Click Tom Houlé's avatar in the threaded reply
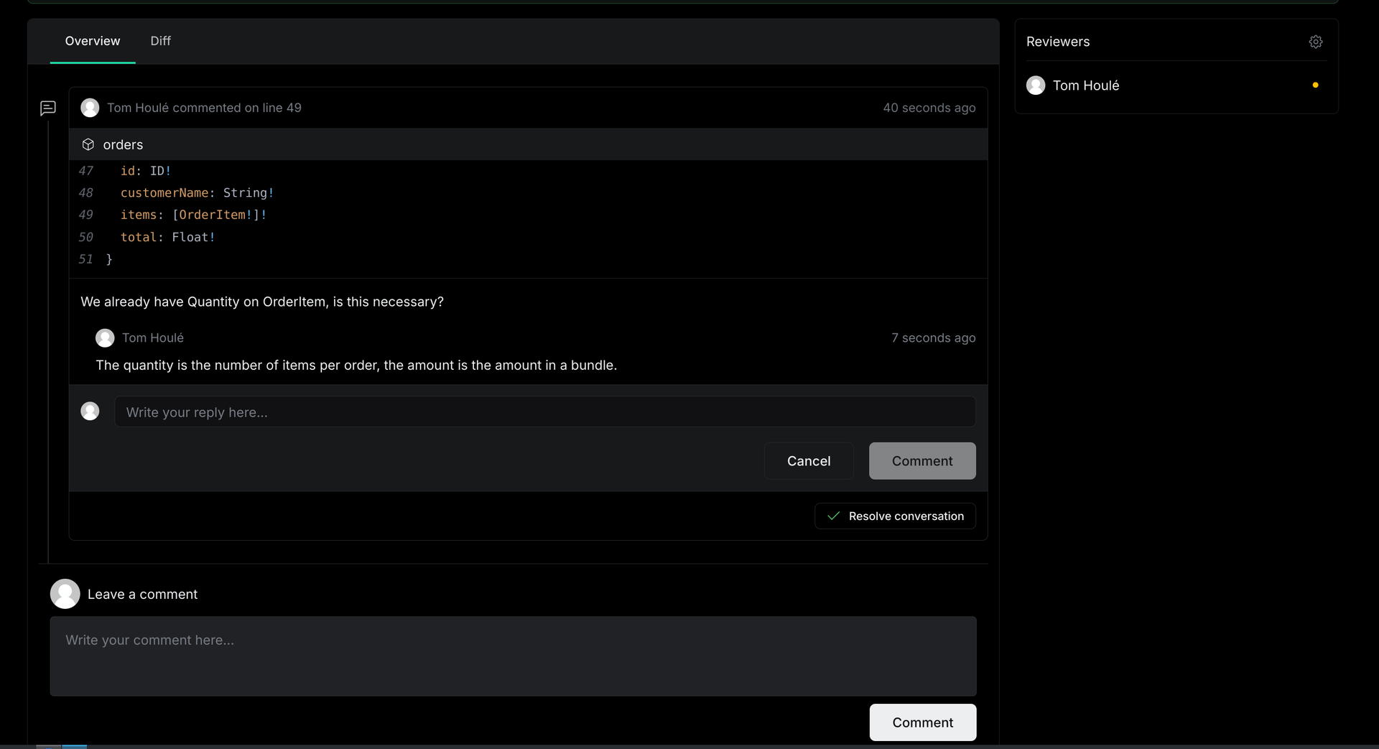Viewport: 1379px width, 749px height. pos(105,338)
